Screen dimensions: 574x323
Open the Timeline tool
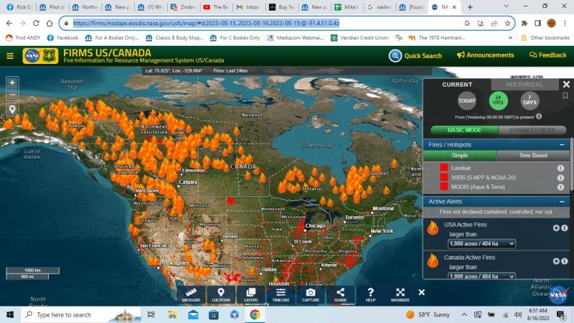point(281,295)
